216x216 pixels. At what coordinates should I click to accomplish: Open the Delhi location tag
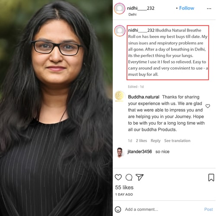click(x=132, y=14)
